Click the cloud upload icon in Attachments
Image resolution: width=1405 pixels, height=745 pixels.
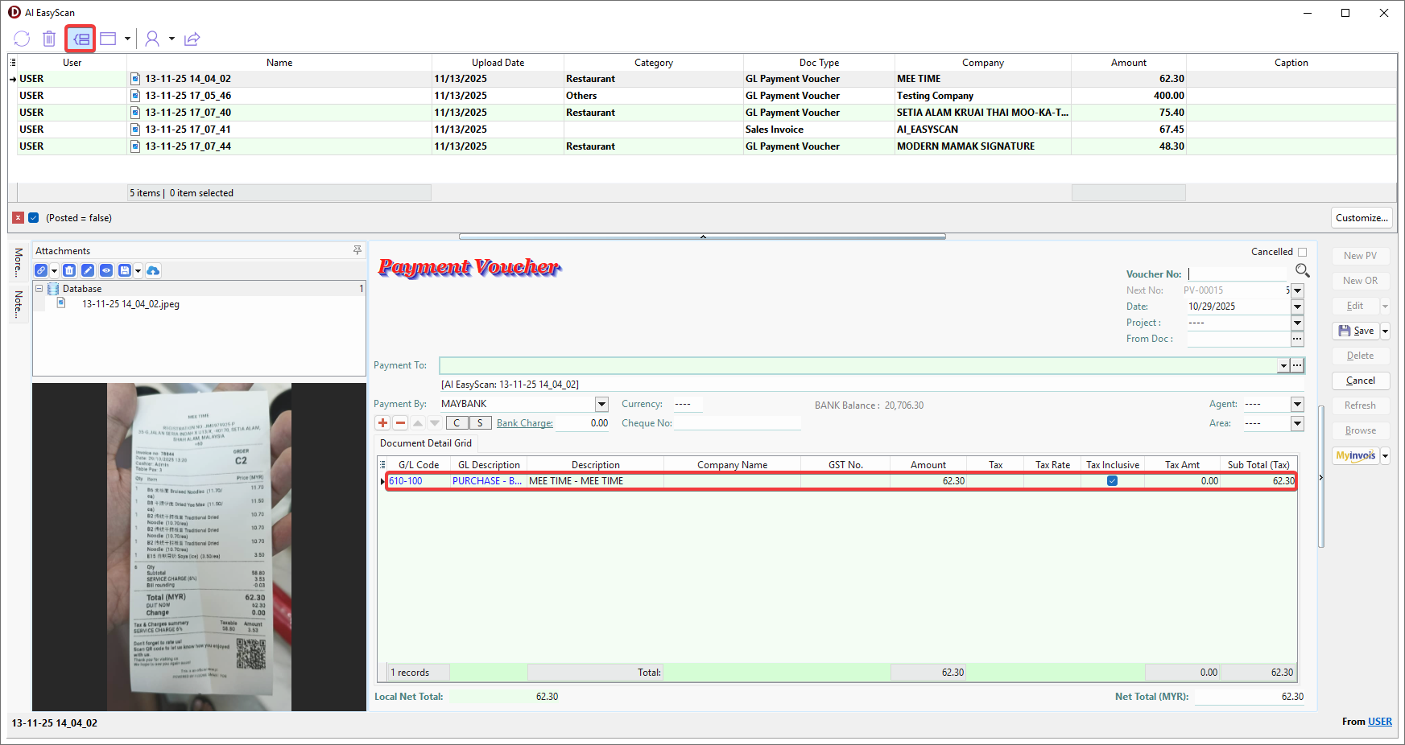[x=153, y=270]
